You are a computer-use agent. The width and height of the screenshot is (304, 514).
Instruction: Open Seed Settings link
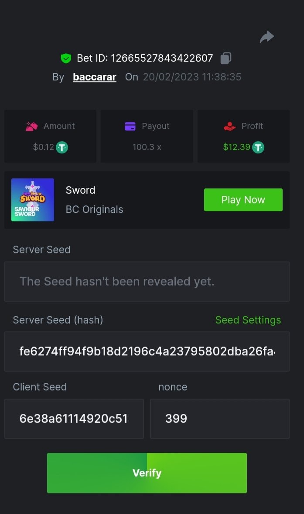[248, 320]
